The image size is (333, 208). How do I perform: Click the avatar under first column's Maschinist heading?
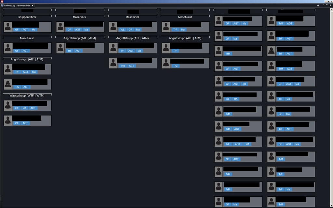pos(8,48)
